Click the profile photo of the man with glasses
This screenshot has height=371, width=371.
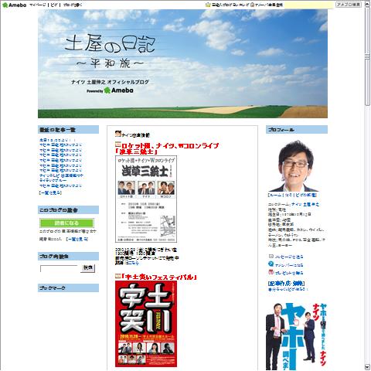pos(294,166)
